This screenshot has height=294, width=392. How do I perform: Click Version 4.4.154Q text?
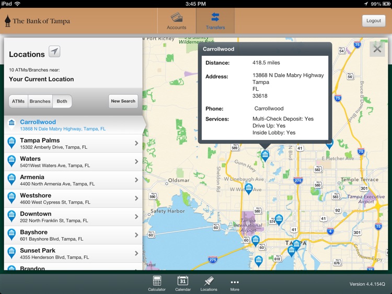[367, 284]
